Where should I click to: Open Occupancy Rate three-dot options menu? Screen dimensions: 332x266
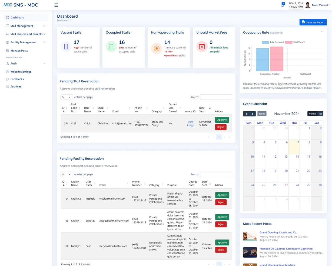coord(322,32)
